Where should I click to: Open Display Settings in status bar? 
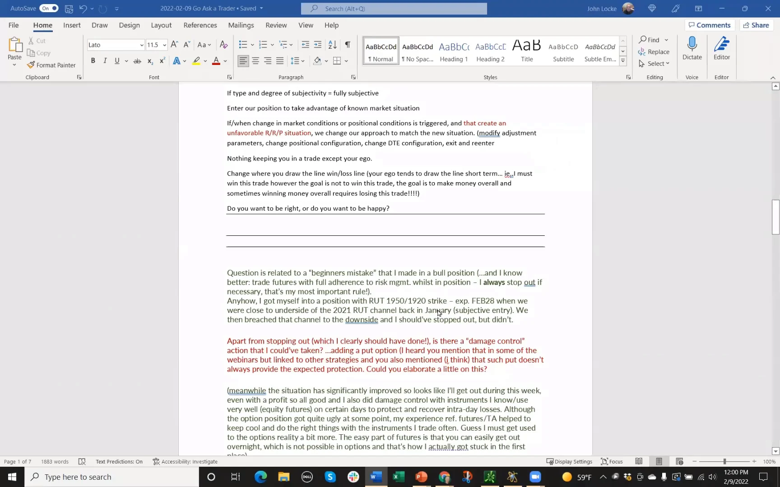pyautogui.click(x=569, y=461)
